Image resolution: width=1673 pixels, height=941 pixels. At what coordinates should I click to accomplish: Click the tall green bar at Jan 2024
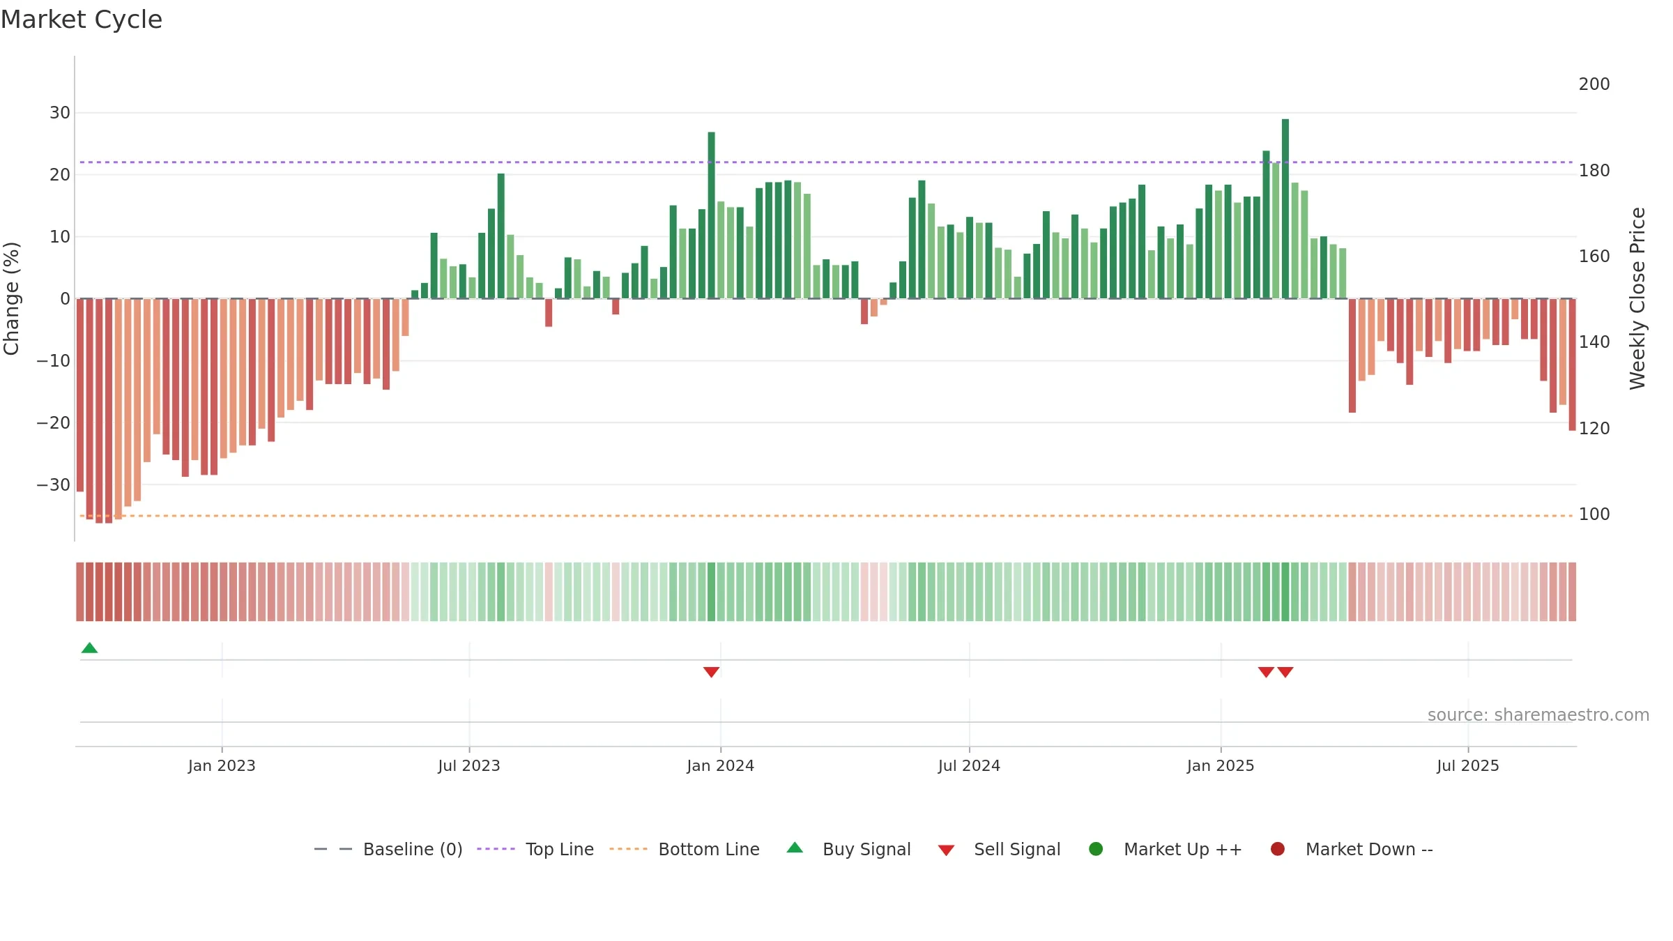[x=711, y=215]
